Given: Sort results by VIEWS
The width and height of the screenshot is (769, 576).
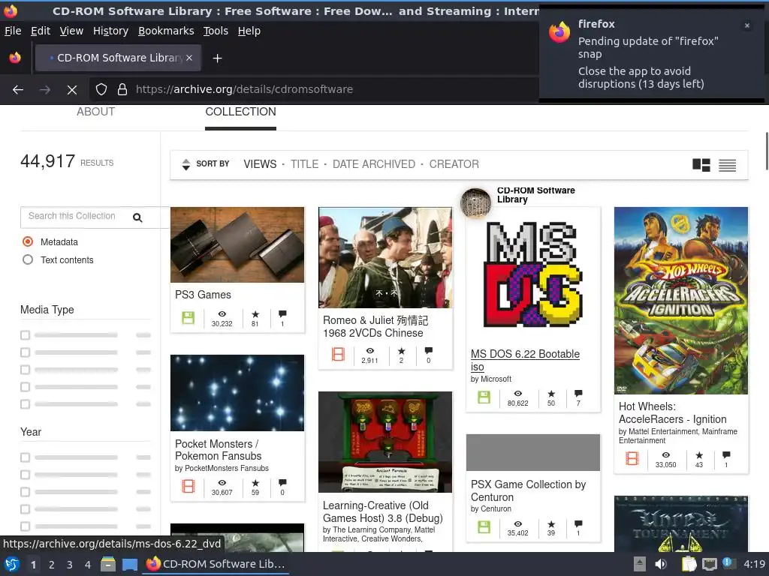Looking at the screenshot, I should point(260,164).
